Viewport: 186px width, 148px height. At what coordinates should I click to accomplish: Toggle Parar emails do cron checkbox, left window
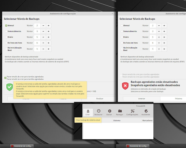[5, 78]
